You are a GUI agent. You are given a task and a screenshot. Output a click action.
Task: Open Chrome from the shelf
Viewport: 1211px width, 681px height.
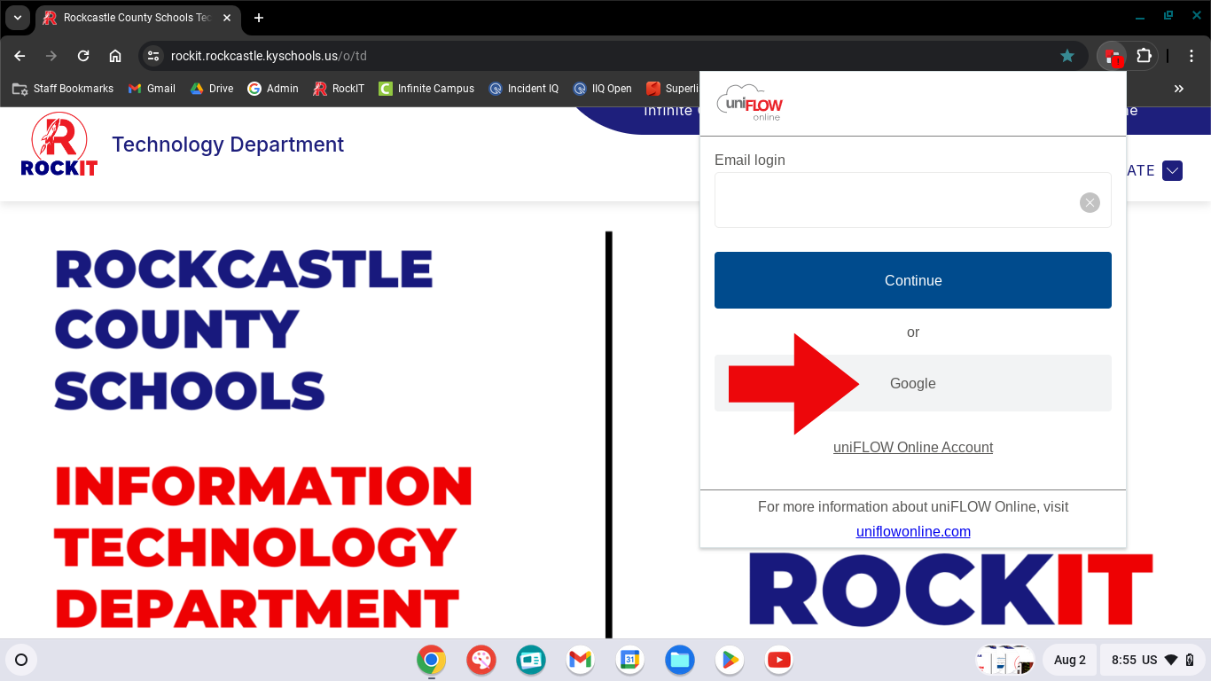pyautogui.click(x=432, y=660)
